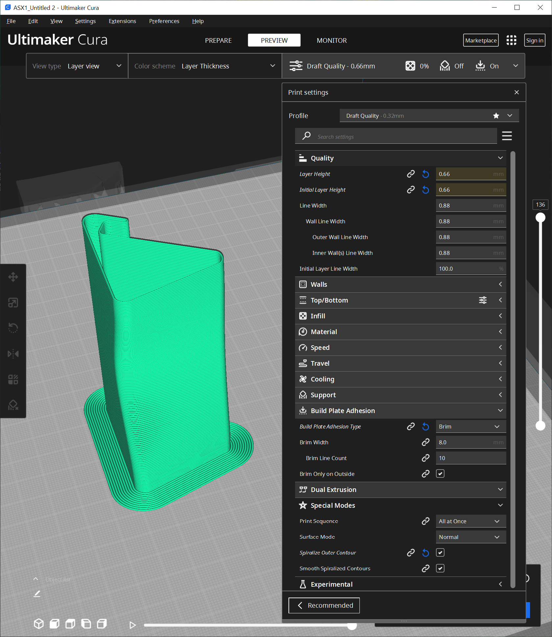This screenshot has width=552, height=637.
Task: Open Per Model Settings tool
Action: click(13, 380)
